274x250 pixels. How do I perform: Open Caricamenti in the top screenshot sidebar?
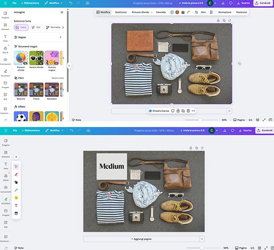tap(5, 61)
